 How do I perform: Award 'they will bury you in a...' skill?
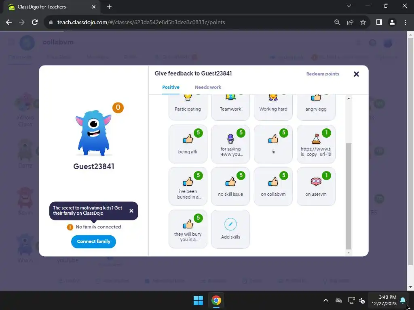188,229
